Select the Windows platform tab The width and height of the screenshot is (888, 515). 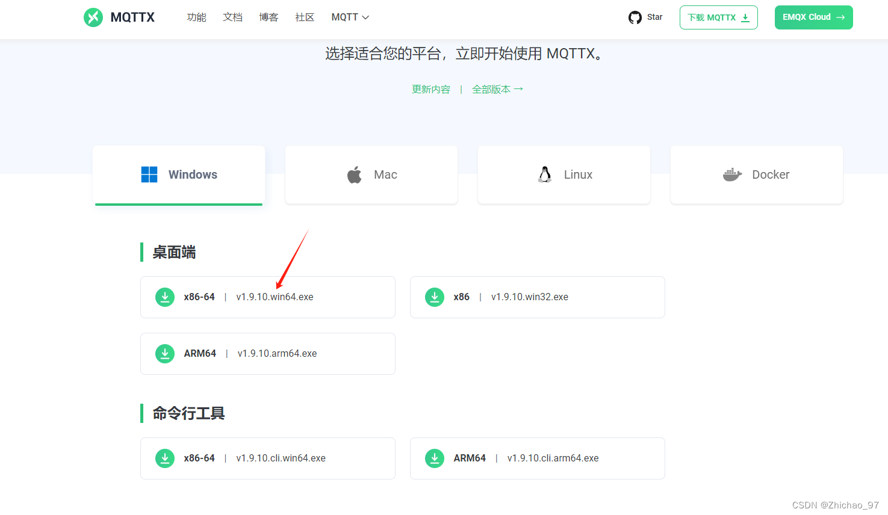click(x=179, y=175)
